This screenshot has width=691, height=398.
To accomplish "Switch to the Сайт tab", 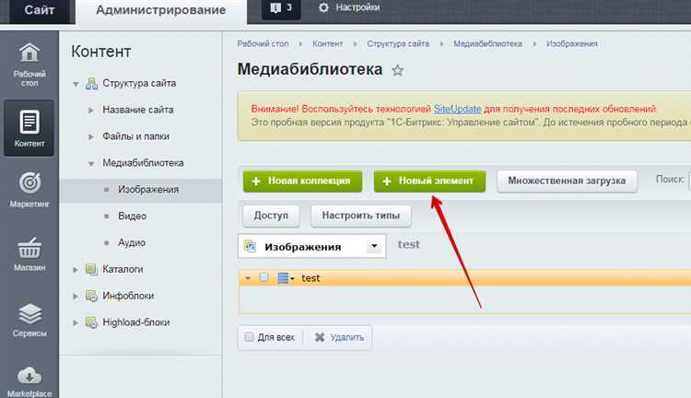I will [40, 10].
